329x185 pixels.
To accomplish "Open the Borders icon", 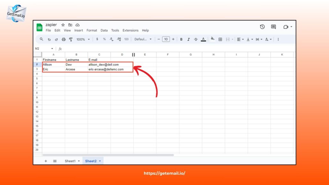I will [x=220, y=39].
